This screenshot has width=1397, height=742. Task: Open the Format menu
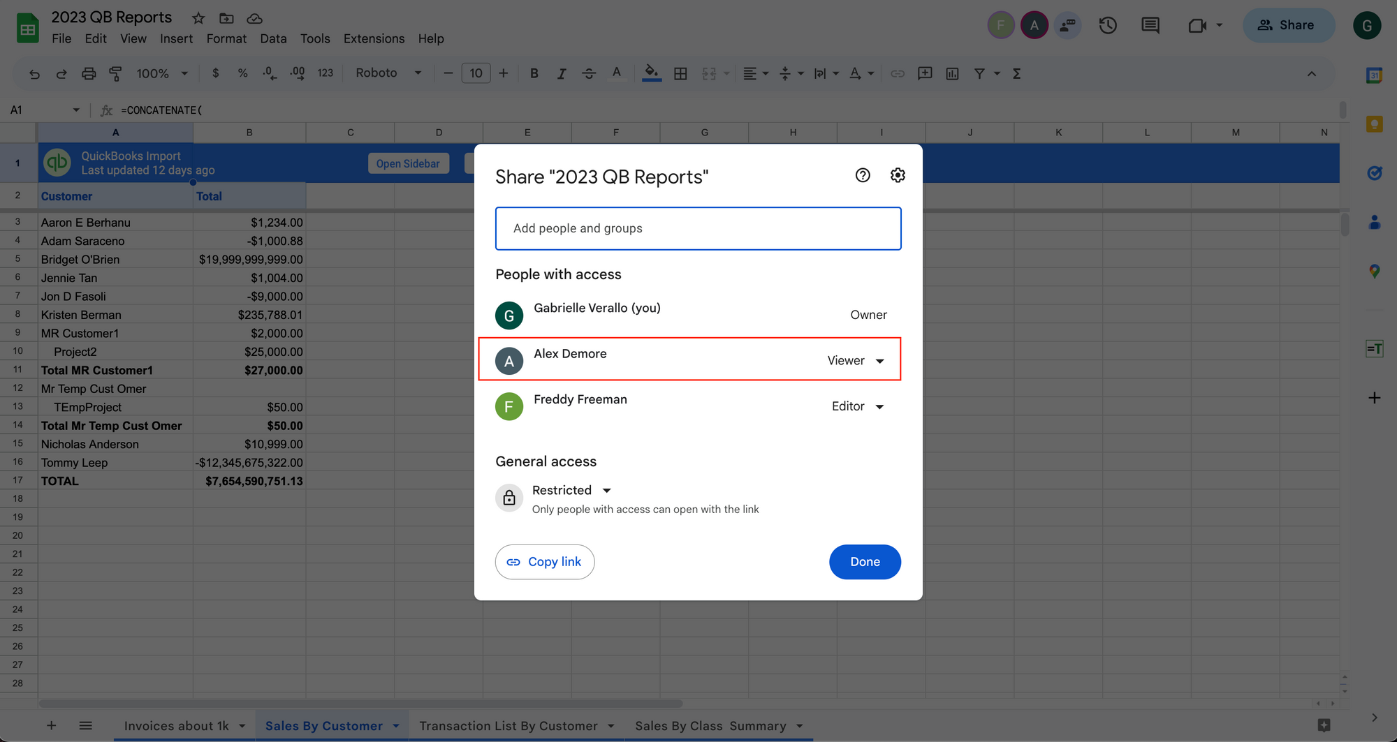[x=226, y=38]
